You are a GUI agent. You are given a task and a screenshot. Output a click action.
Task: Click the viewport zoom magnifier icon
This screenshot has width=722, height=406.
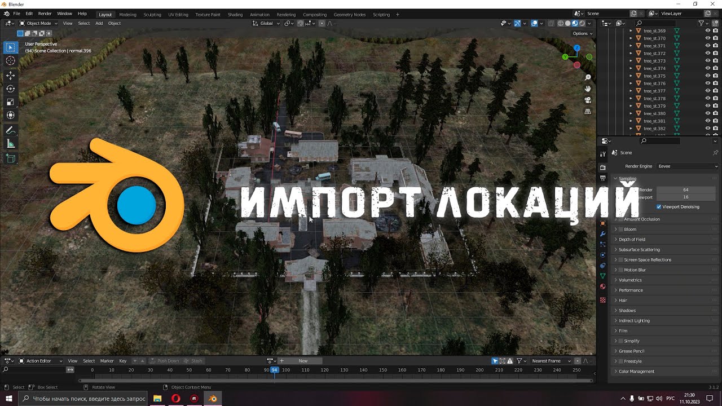click(x=588, y=77)
